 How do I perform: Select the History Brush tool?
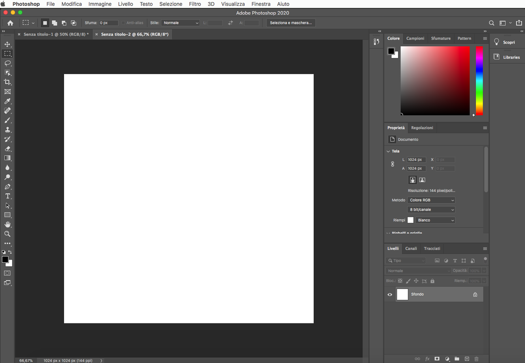pos(7,139)
